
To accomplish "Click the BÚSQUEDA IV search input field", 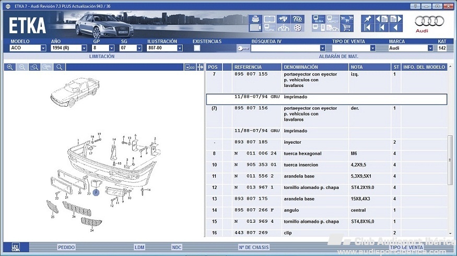I will coord(285,48).
